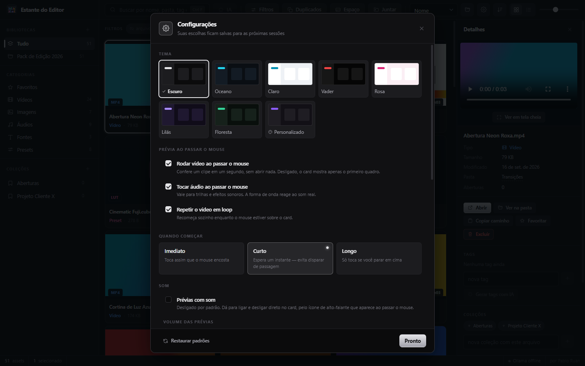The image size is (585, 366).
Task: Pick the Vader theme card
Action: 343,79
